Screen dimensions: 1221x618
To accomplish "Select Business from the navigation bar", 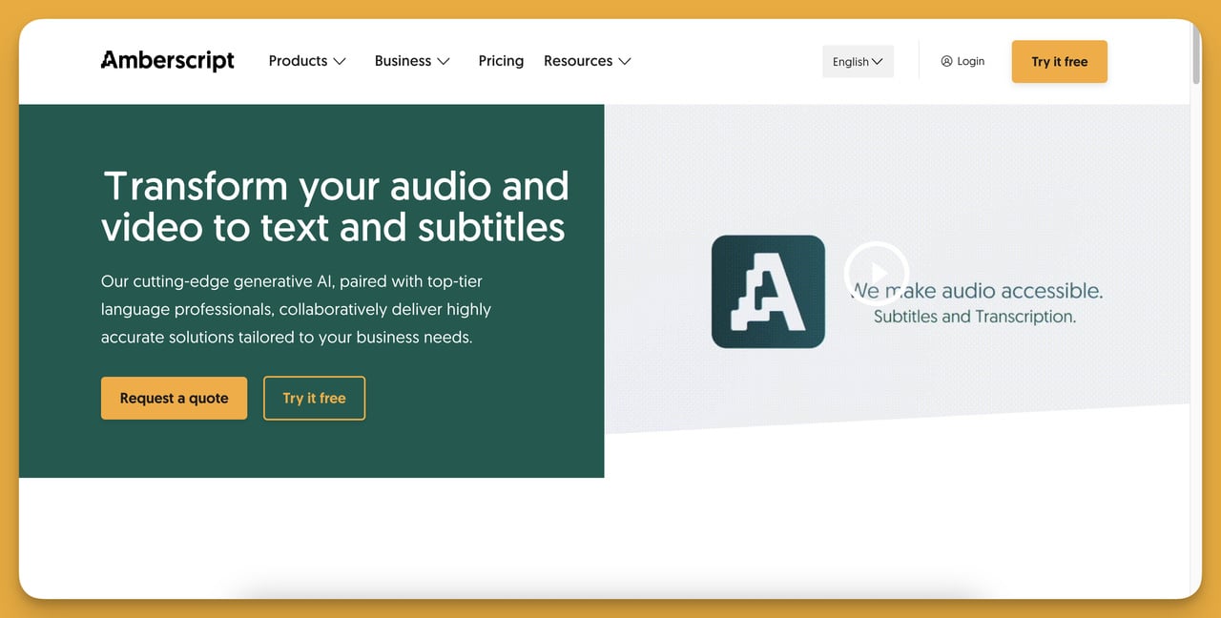I will (x=404, y=60).
